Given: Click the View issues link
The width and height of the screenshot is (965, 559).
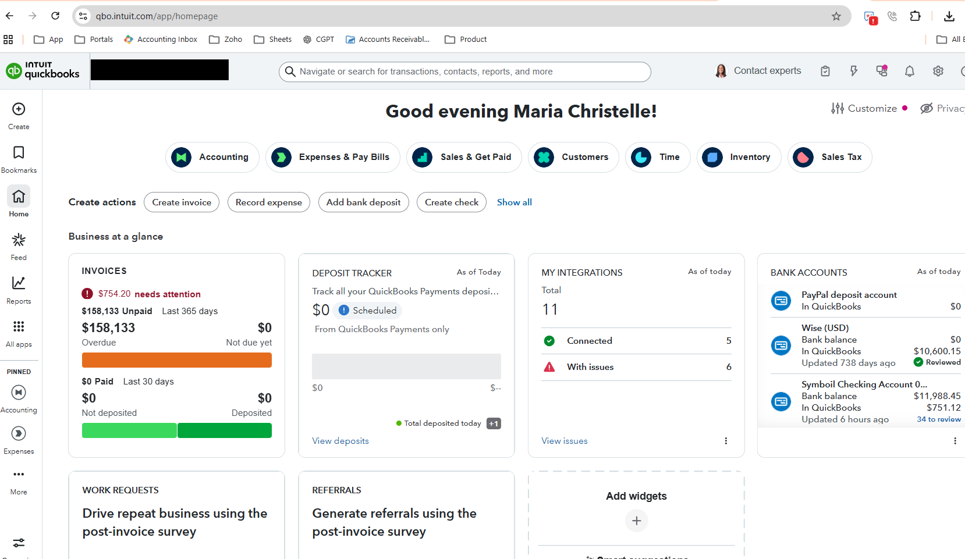Looking at the screenshot, I should click(565, 441).
